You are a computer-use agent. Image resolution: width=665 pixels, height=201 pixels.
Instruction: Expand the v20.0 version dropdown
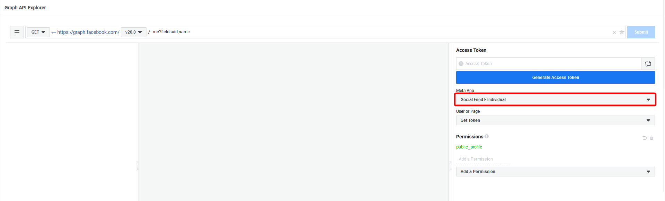pos(134,32)
